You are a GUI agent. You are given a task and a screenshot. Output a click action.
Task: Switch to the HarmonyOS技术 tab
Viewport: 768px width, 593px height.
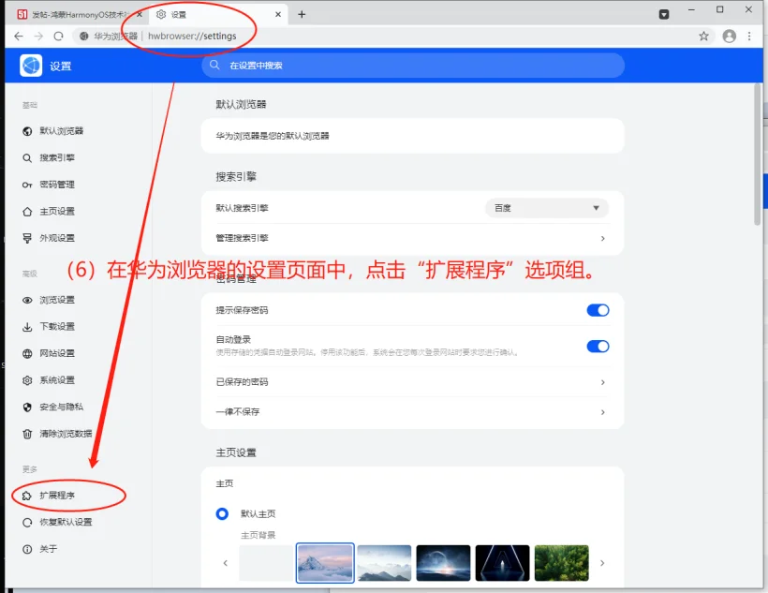pos(80,14)
